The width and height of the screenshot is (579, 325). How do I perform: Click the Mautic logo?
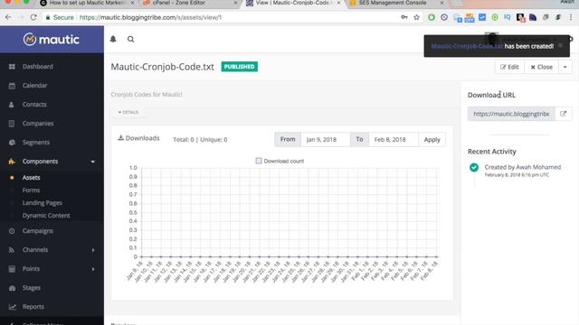point(52,39)
